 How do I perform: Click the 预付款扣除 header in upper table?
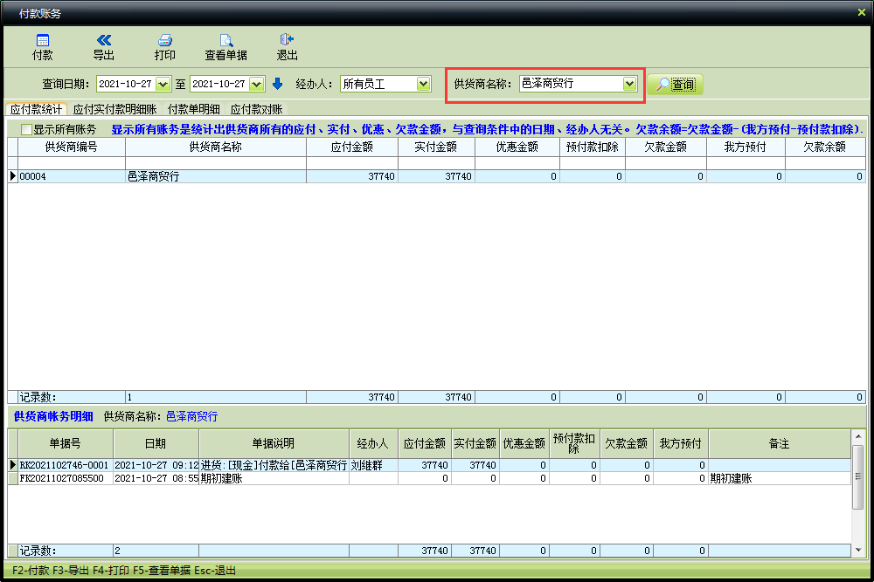(x=593, y=147)
